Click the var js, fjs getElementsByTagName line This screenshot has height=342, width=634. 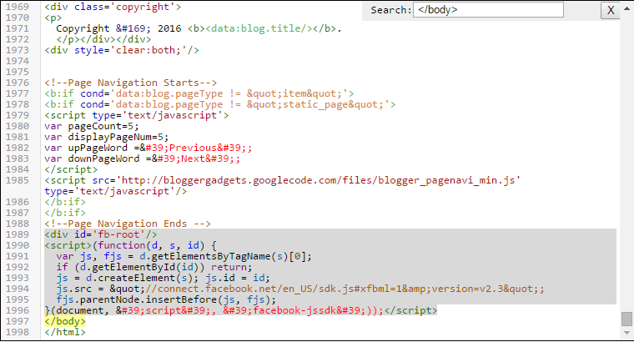[184, 256]
